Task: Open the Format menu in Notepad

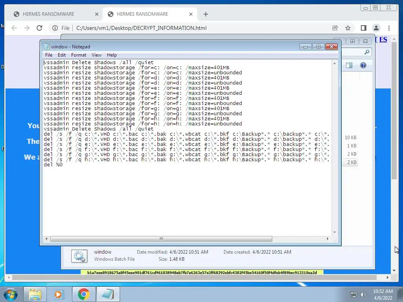Action: pyautogui.click(x=78, y=55)
